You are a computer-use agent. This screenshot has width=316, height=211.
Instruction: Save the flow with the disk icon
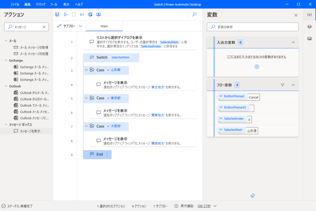(x=57, y=15)
